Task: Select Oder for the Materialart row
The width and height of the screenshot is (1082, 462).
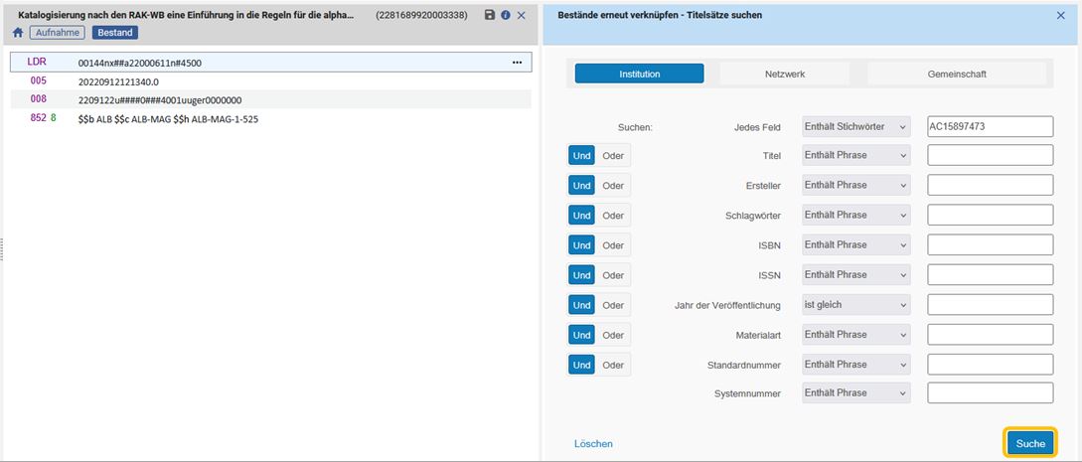Action: [613, 335]
